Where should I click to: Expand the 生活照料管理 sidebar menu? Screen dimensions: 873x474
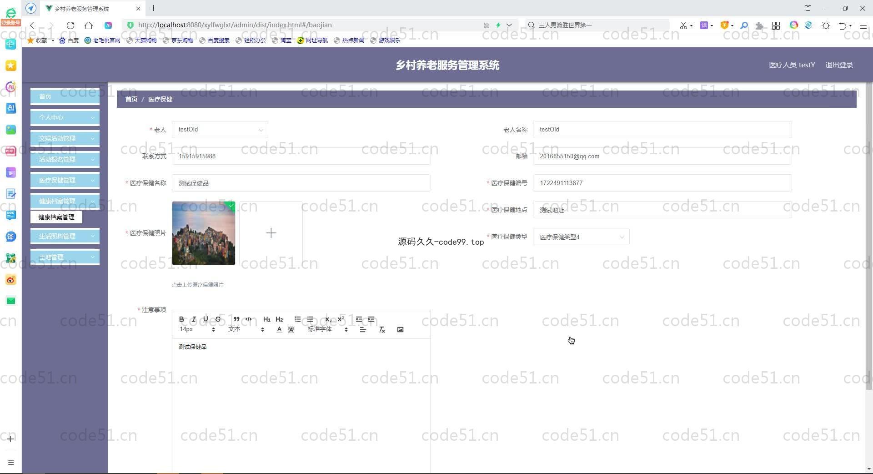65,236
